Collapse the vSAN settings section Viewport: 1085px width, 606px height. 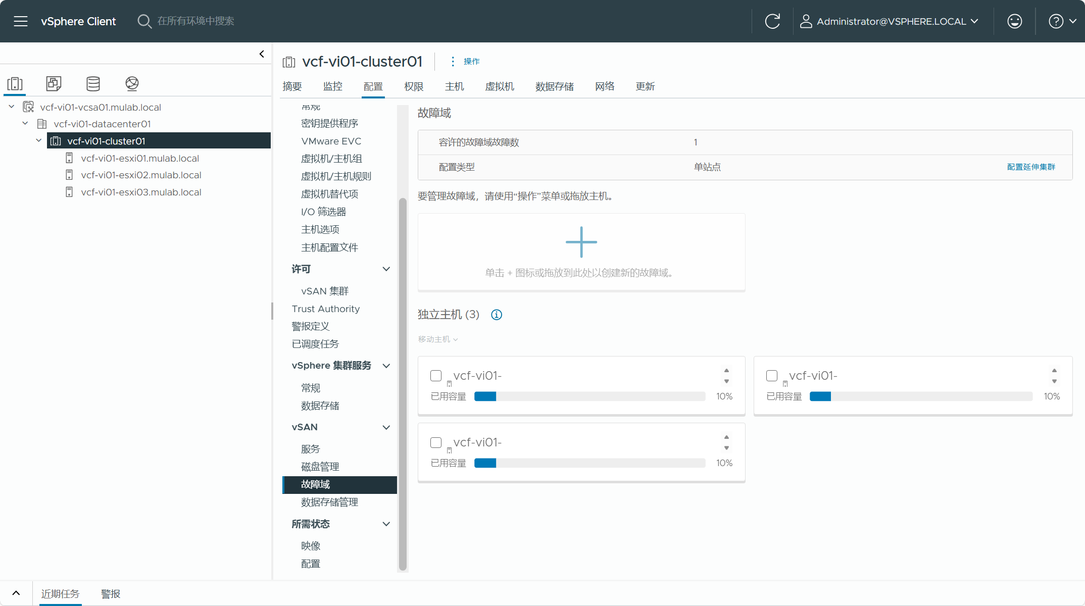click(x=386, y=427)
